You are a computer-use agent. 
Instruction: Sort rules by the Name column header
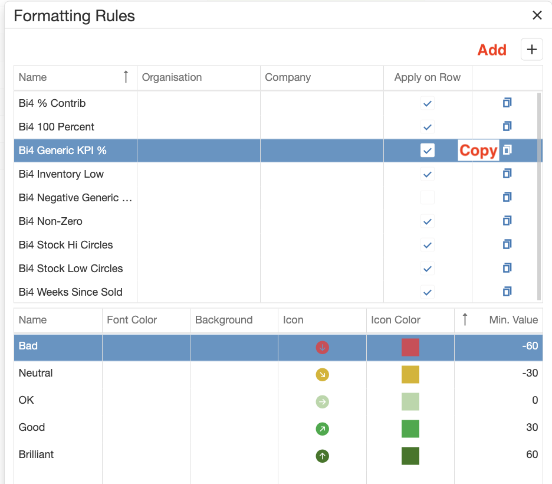pyautogui.click(x=75, y=77)
